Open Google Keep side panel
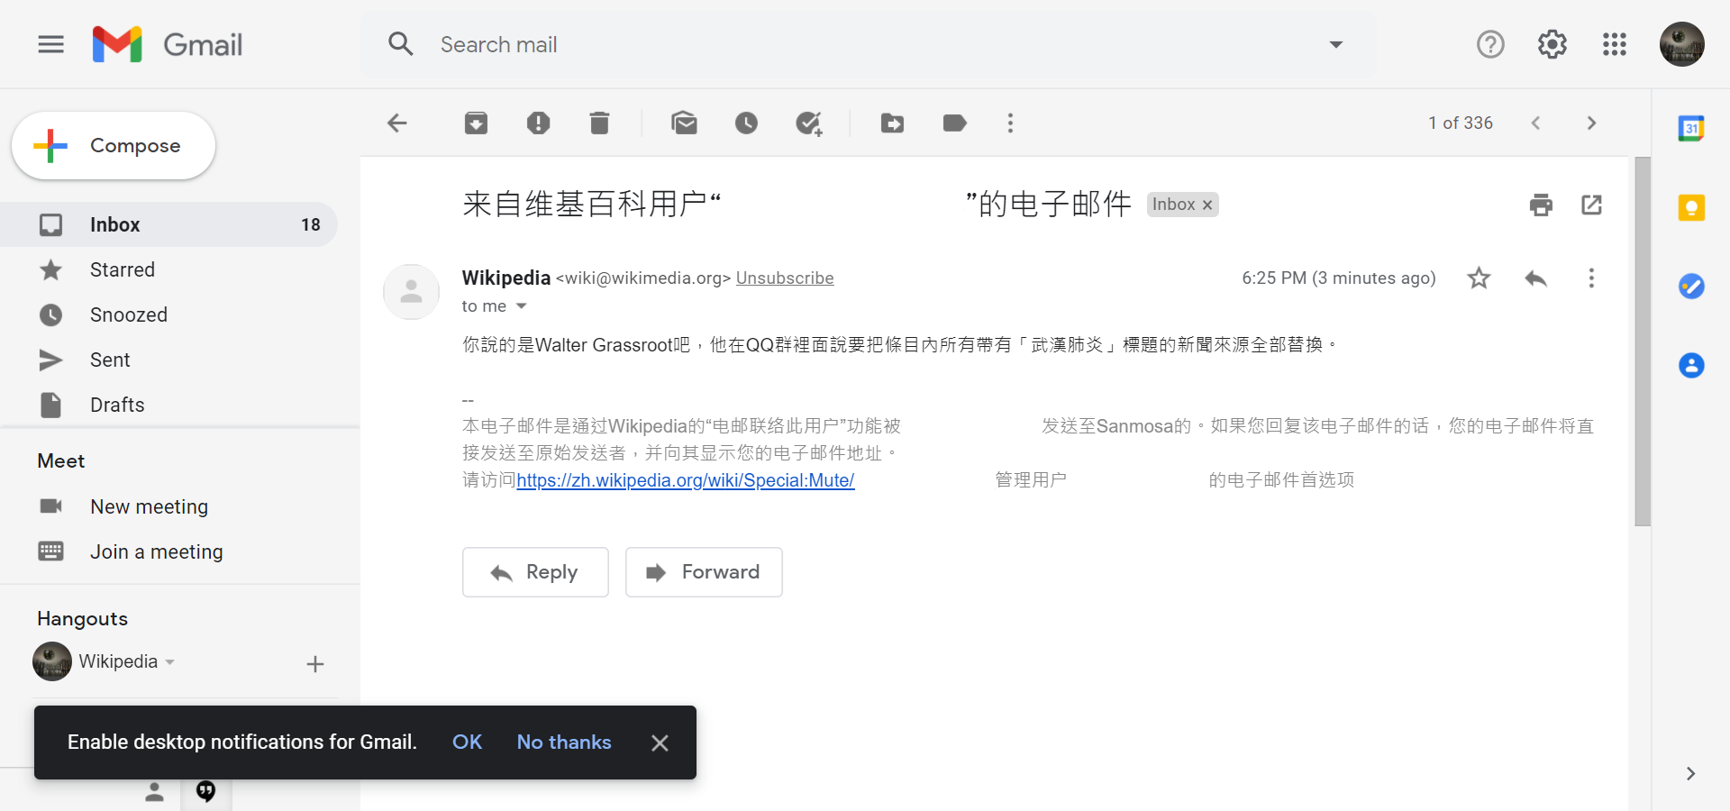 point(1691,208)
